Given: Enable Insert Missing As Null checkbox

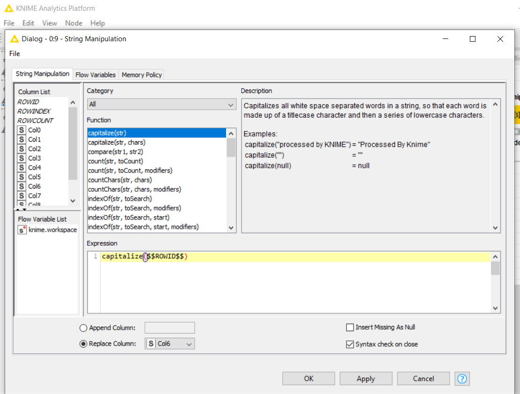Looking at the screenshot, I should coord(350,327).
